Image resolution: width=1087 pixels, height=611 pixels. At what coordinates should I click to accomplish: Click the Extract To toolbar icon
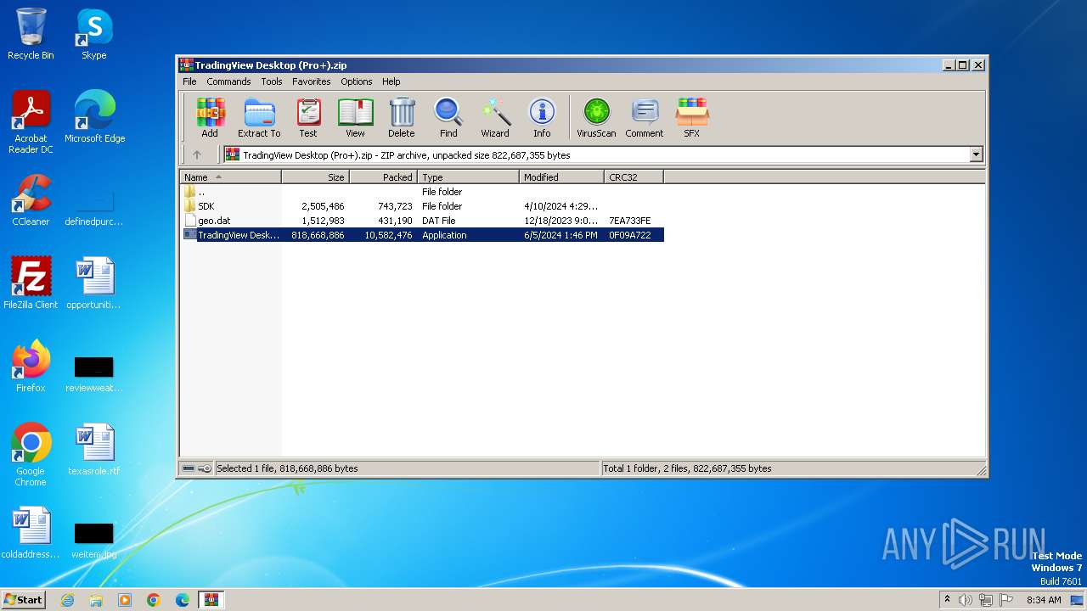point(259,117)
